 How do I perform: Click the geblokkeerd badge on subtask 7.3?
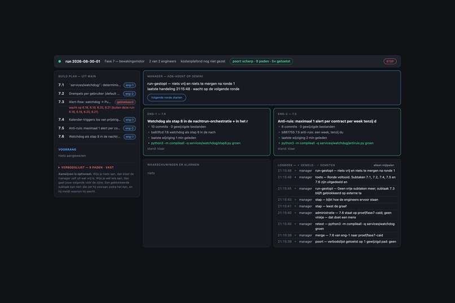[125, 102]
